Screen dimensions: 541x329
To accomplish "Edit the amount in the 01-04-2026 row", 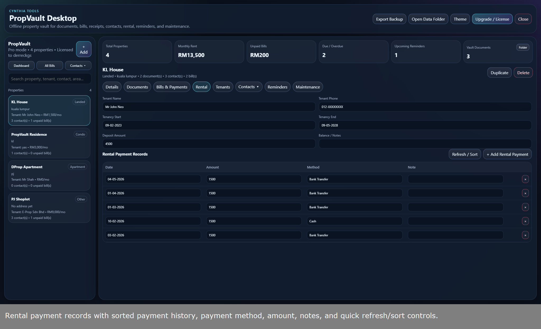I will 254,193.
